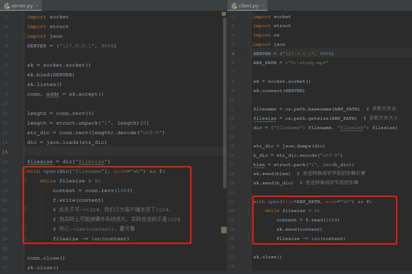Click 'content = f.read(1024)' in client.py
Viewport: 412px width, 274px height.
click(x=308, y=220)
